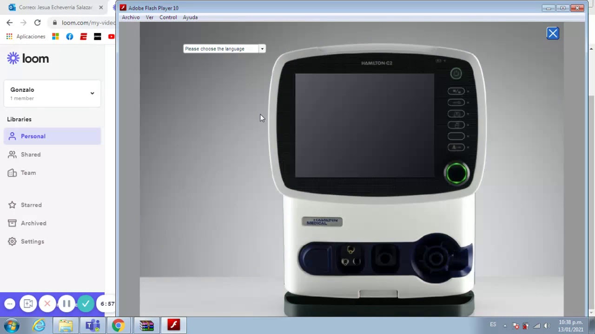Viewport: 595px width, 334px height.
Task: Click the 6:57 recording timer
Action: pos(107,304)
